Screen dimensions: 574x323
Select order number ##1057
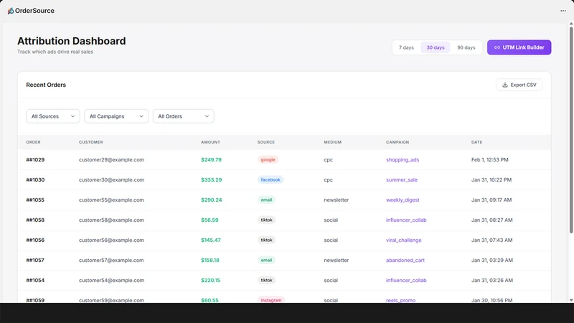[35, 261]
